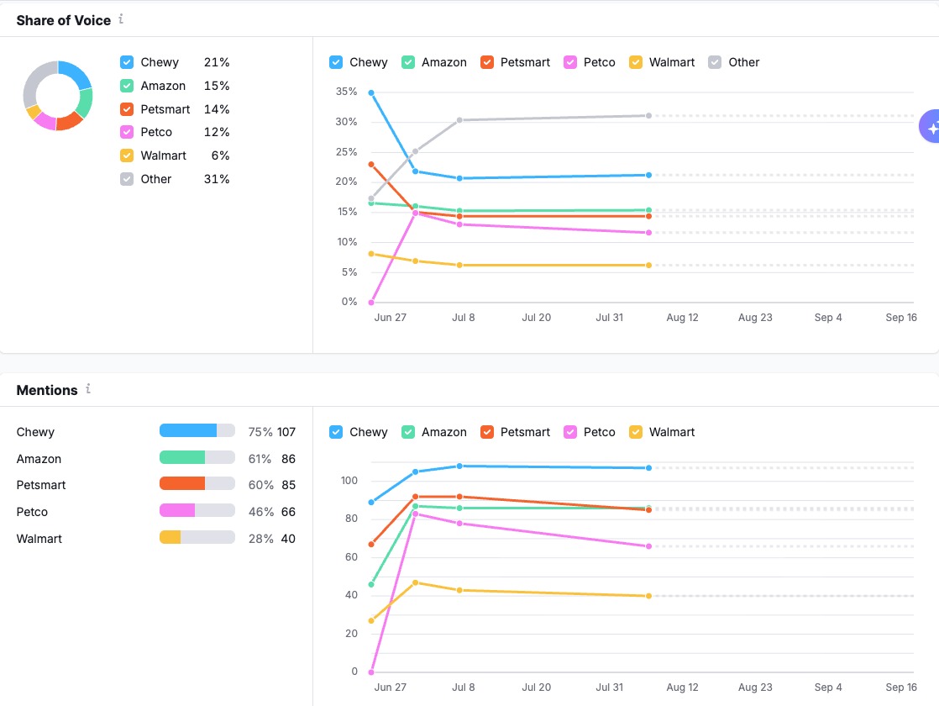939x706 pixels.
Task: Toggle Walmart checkbox above Share of Voice chart
Action: tap(636, 62)
